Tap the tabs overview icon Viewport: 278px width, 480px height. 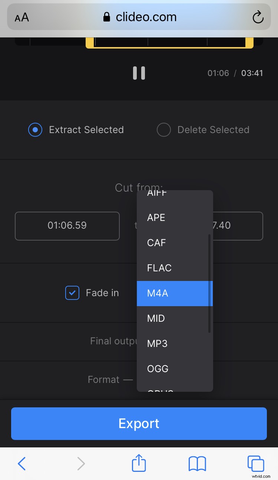point(255,463)
